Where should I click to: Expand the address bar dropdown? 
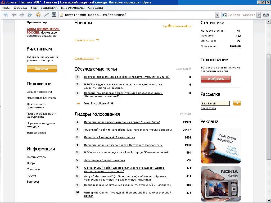tap(217, 15)
